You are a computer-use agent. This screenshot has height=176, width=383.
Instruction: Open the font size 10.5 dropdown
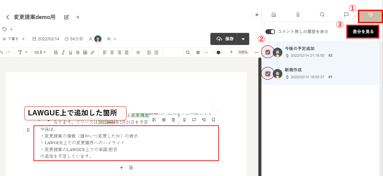pos(40,53)
